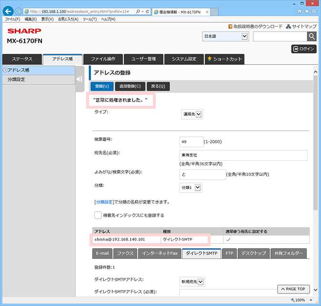
Task: Open the サイトマップ link
Action: click(x=301, y=26)
